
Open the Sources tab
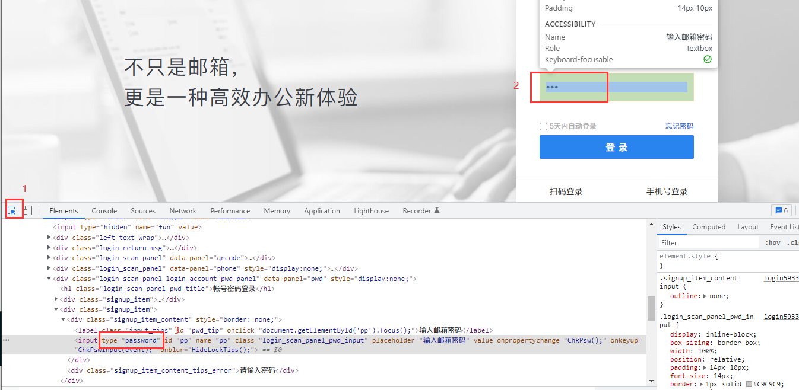coord(143,210)
